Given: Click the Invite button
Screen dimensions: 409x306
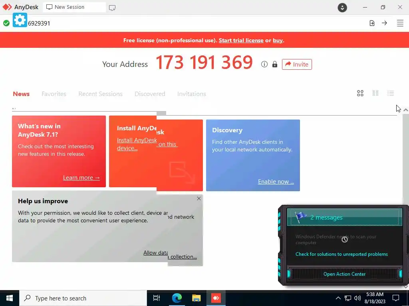Looking at the screenshot, I should pyautogui.click(x=297, y=64).
